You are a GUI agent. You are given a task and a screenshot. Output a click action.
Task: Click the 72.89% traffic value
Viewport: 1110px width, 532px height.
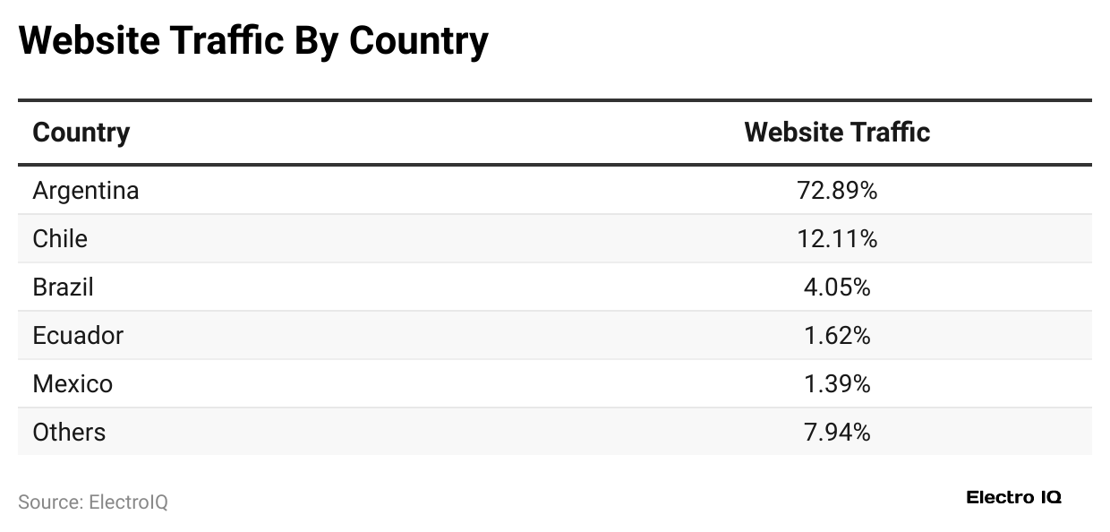click(837, 191)
